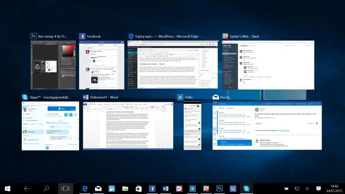This screenshot has height=194, width=345.
Task: Open Search from the taskbar magnifier
Action: point(46,189)
